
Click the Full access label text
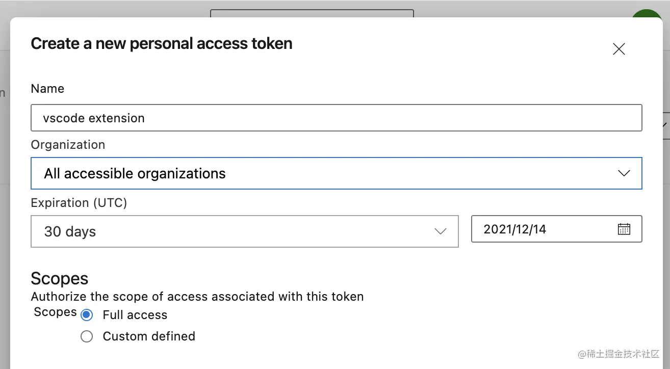tap(135, 315)
